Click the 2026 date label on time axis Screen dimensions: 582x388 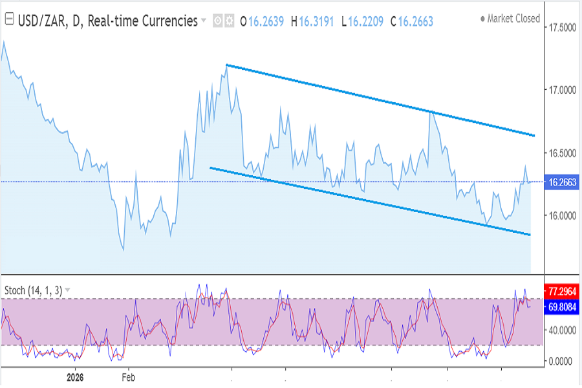tap(75, 378)
